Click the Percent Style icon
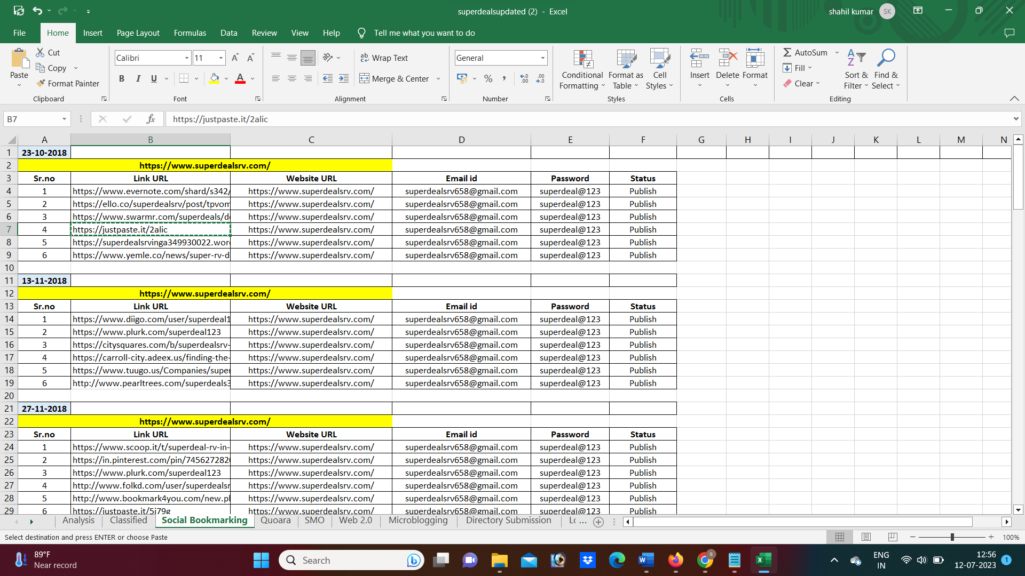Viewport: 1025px width, 576px height. (488, 78)
